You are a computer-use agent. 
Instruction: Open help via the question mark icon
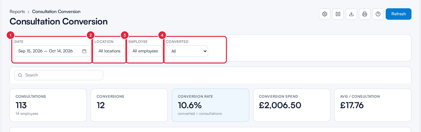(378, 14)
